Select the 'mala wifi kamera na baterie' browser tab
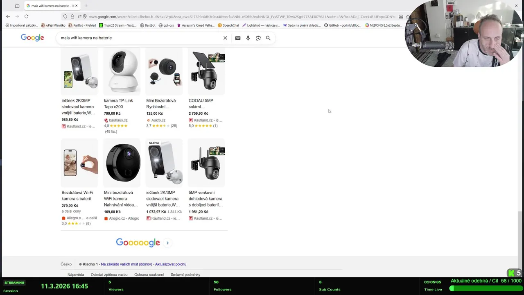The height and width of the screenshot is (295, 524). 51,6
